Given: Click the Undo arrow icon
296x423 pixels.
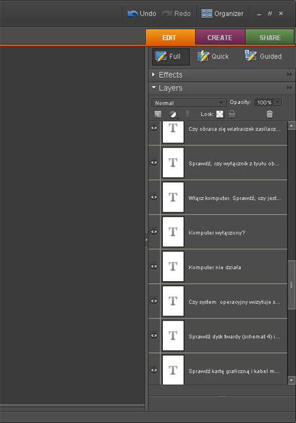Looking at the screenshot, I should [x=132, y=13].
